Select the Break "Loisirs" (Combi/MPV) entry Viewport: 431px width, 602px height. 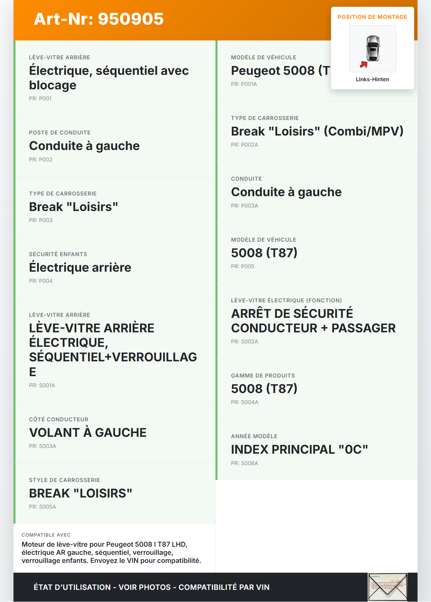click(317, 131)
